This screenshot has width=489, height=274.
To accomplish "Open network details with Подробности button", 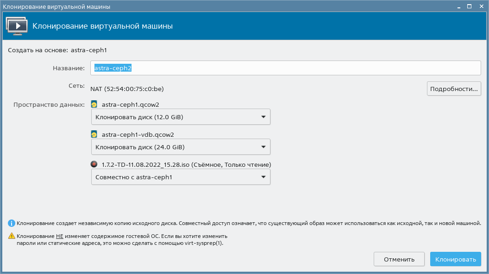I will (x=453, y=88).
